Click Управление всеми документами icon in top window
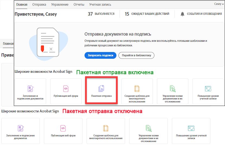 pyautogui.click(x=173, y=88)
